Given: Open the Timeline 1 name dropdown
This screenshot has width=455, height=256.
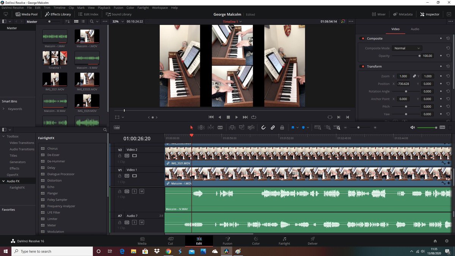Looking at the screenshot, I should click(x=232, y=22).
